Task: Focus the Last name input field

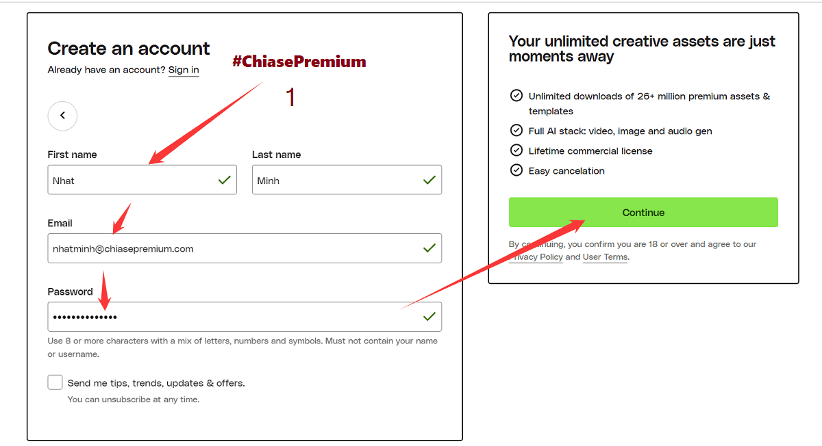Action: tap(336, 180)
